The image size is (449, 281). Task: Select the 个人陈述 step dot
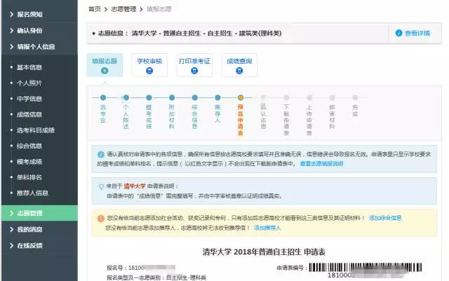click(126, 97)
